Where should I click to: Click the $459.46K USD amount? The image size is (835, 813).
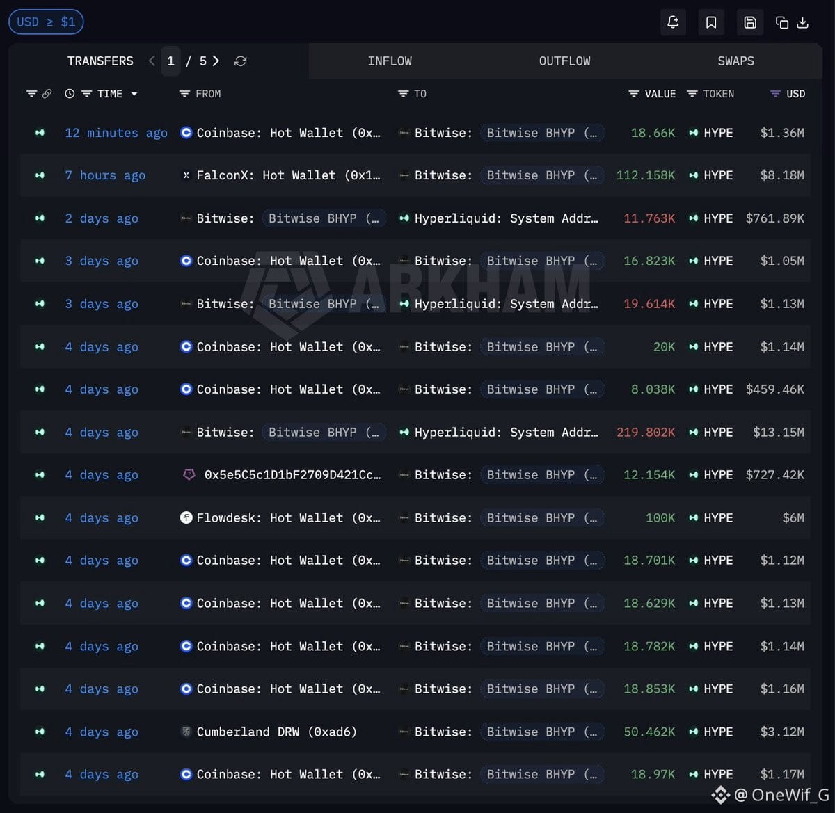775,389
